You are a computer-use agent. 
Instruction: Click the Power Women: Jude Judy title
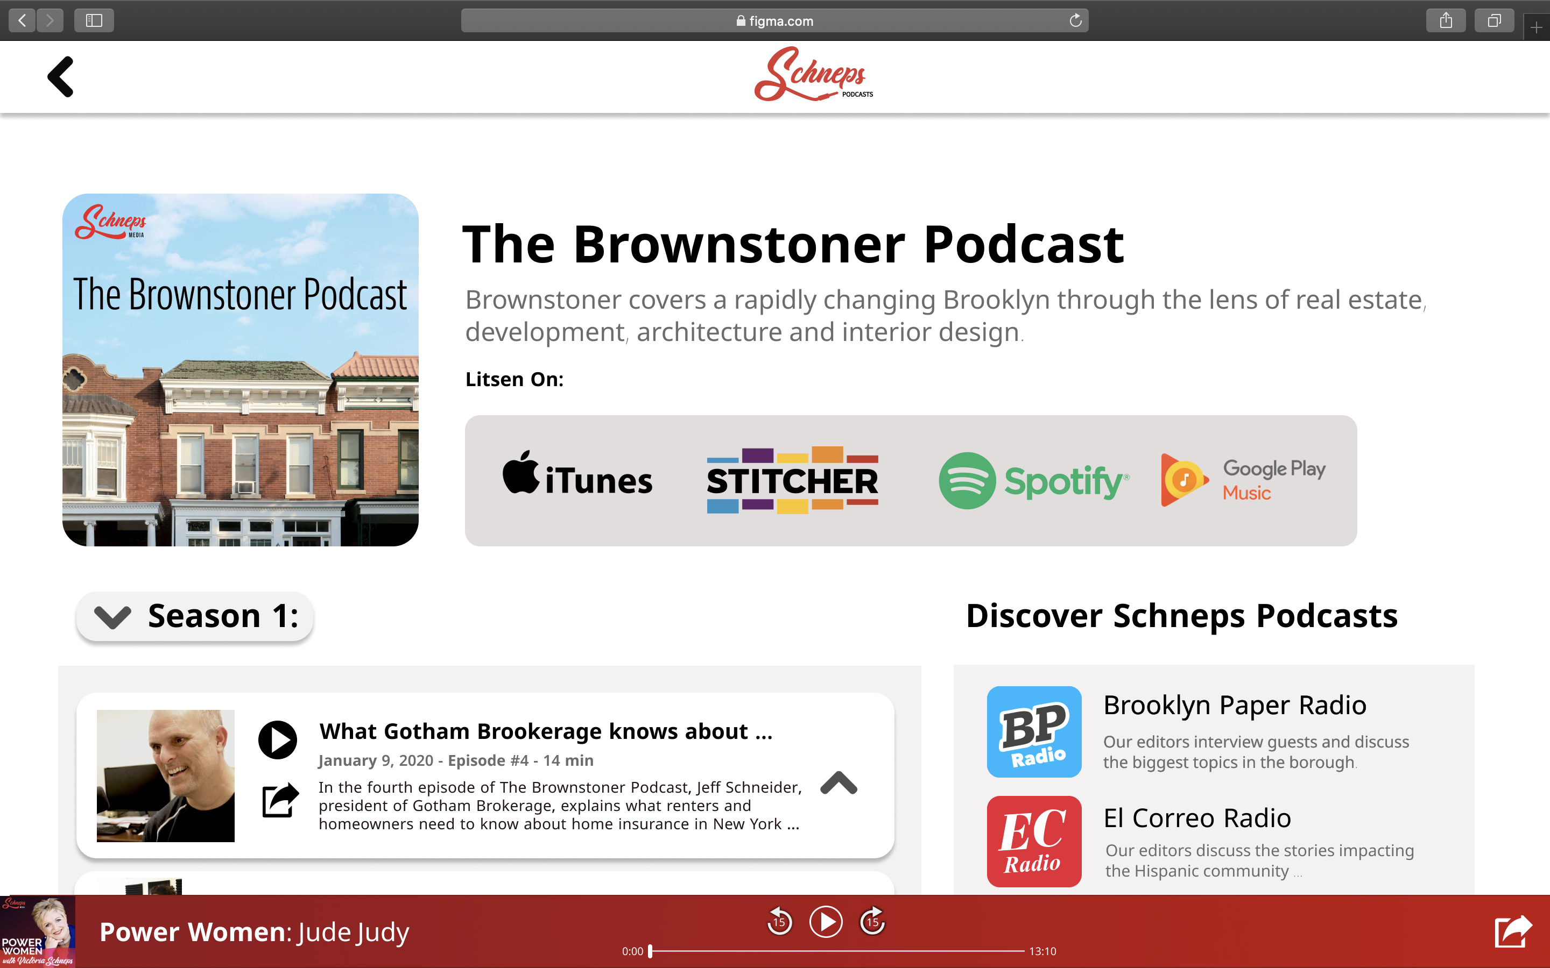click(254, 932)
